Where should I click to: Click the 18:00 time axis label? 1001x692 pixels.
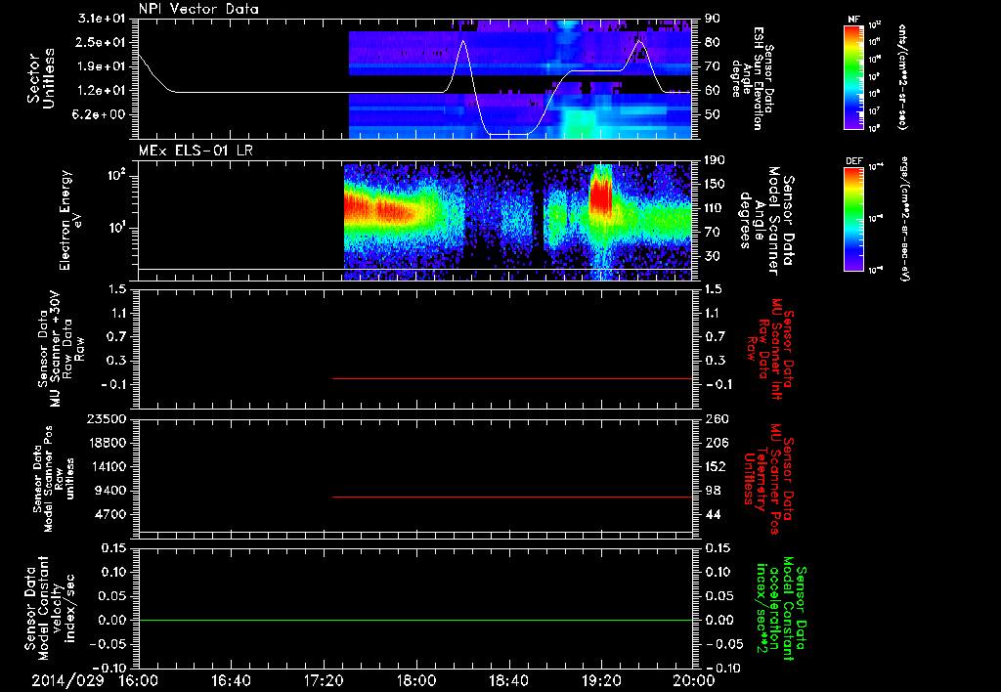[415, 680]
